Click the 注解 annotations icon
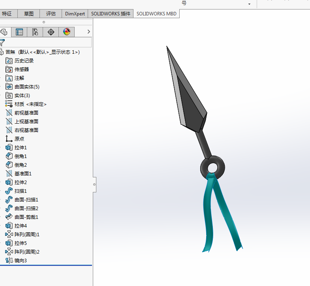 click(x=9, y=78)
